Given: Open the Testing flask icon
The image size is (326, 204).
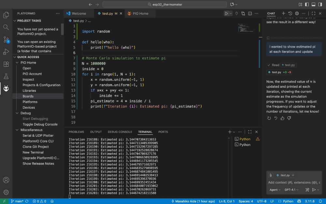Looking at the screenshot, I should (6, 76).
